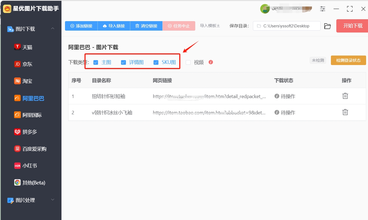Click the 未检测 status tag
368x220 pixels.
pos(318,60)
